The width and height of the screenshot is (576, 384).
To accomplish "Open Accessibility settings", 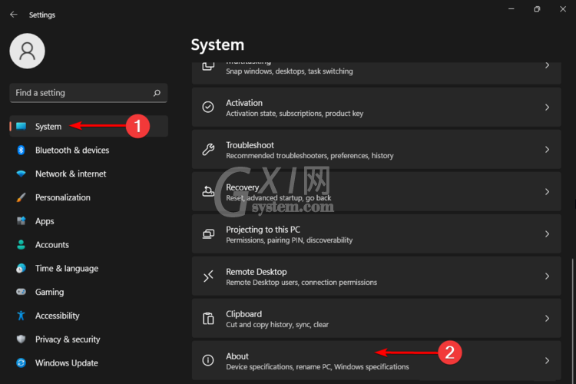I will click(x=88, y=316).
